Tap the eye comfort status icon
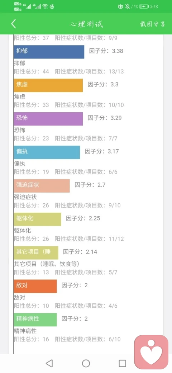 [120, 6]
